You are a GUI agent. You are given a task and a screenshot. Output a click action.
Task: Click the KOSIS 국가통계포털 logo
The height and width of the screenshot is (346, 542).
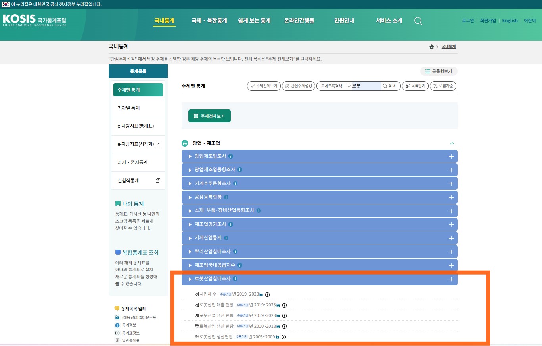pos(34,20)
